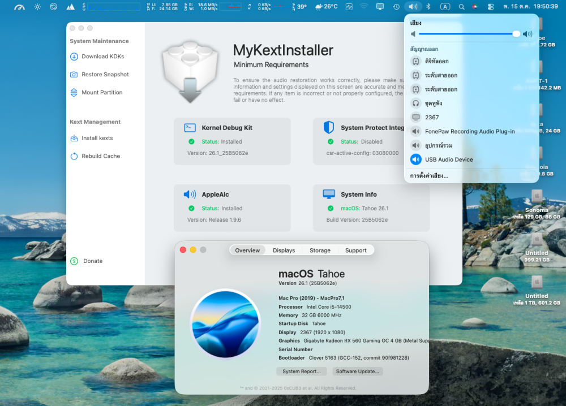Click Processor Intel Core i5-14500 text
This screenshot has height=406, width=566.
coord(315,307)
